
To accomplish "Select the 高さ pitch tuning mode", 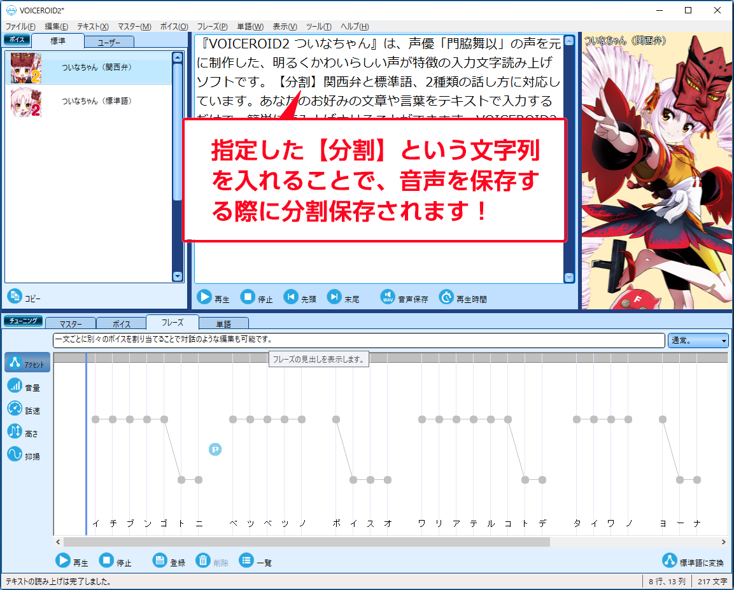I will coord(24,432).
